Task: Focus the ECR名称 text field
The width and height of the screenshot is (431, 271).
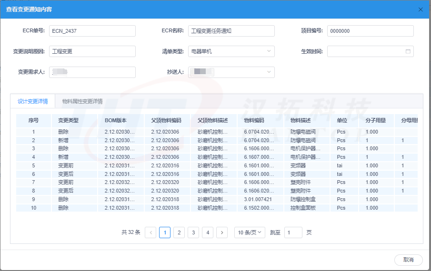Action: click(x=231, y=31)
